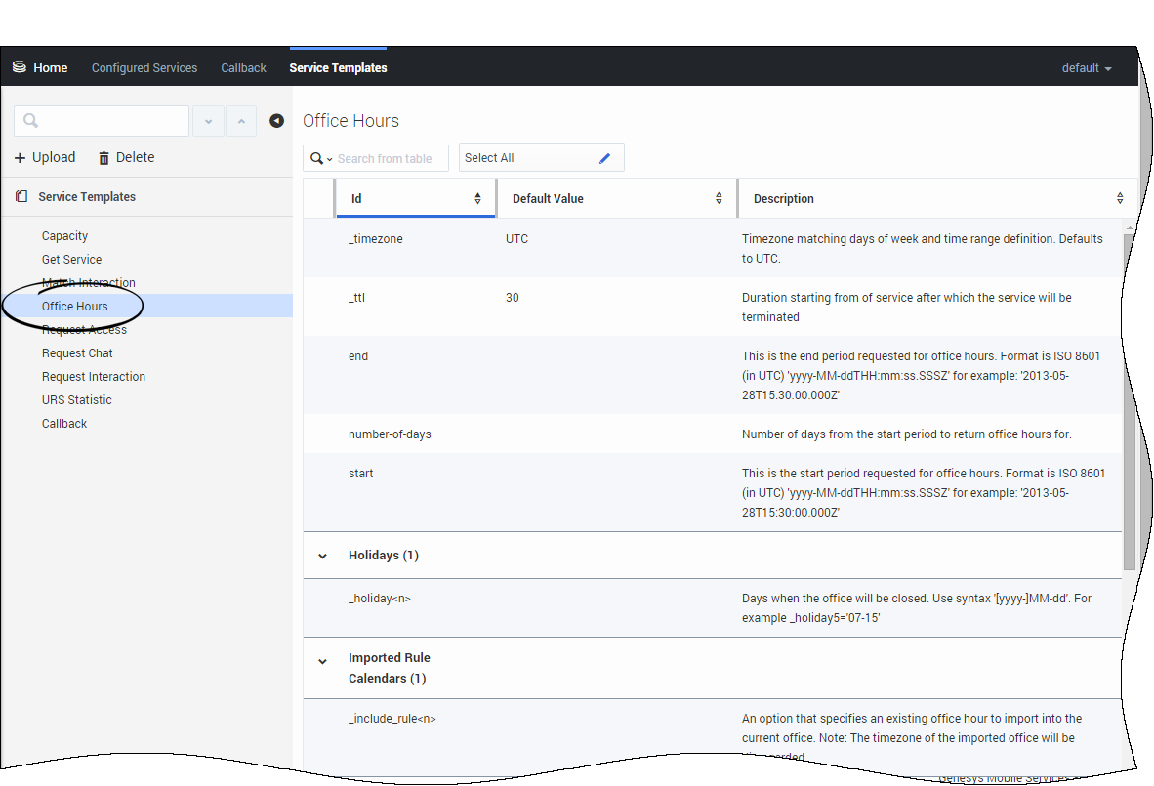Image resolution: width=1154 pixels, height=786 pixels.
Task: Click the Service Templates book icon
Action: [21, 197]
